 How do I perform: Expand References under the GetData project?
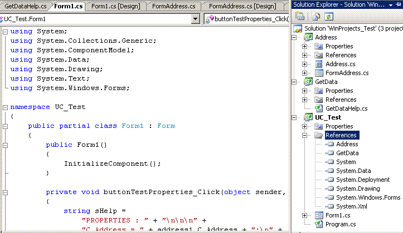click(x=304, y=100)
